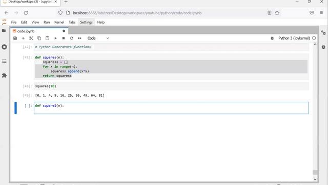Click the blue active cell collapser bar
The height and width of the screenshot is (185, 328).
pyautogui.click(x=15, y=108)
